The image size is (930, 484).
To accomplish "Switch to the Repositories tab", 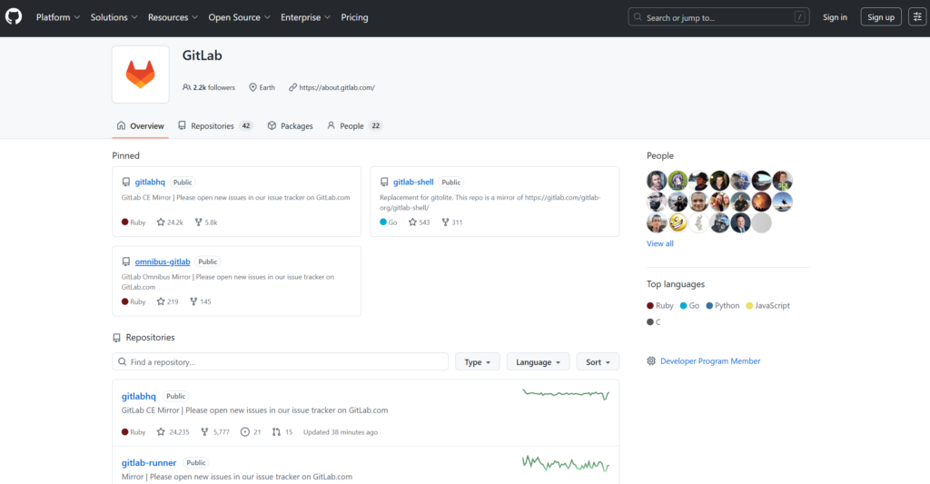I will pyautogui.click(x=215, y=125).
